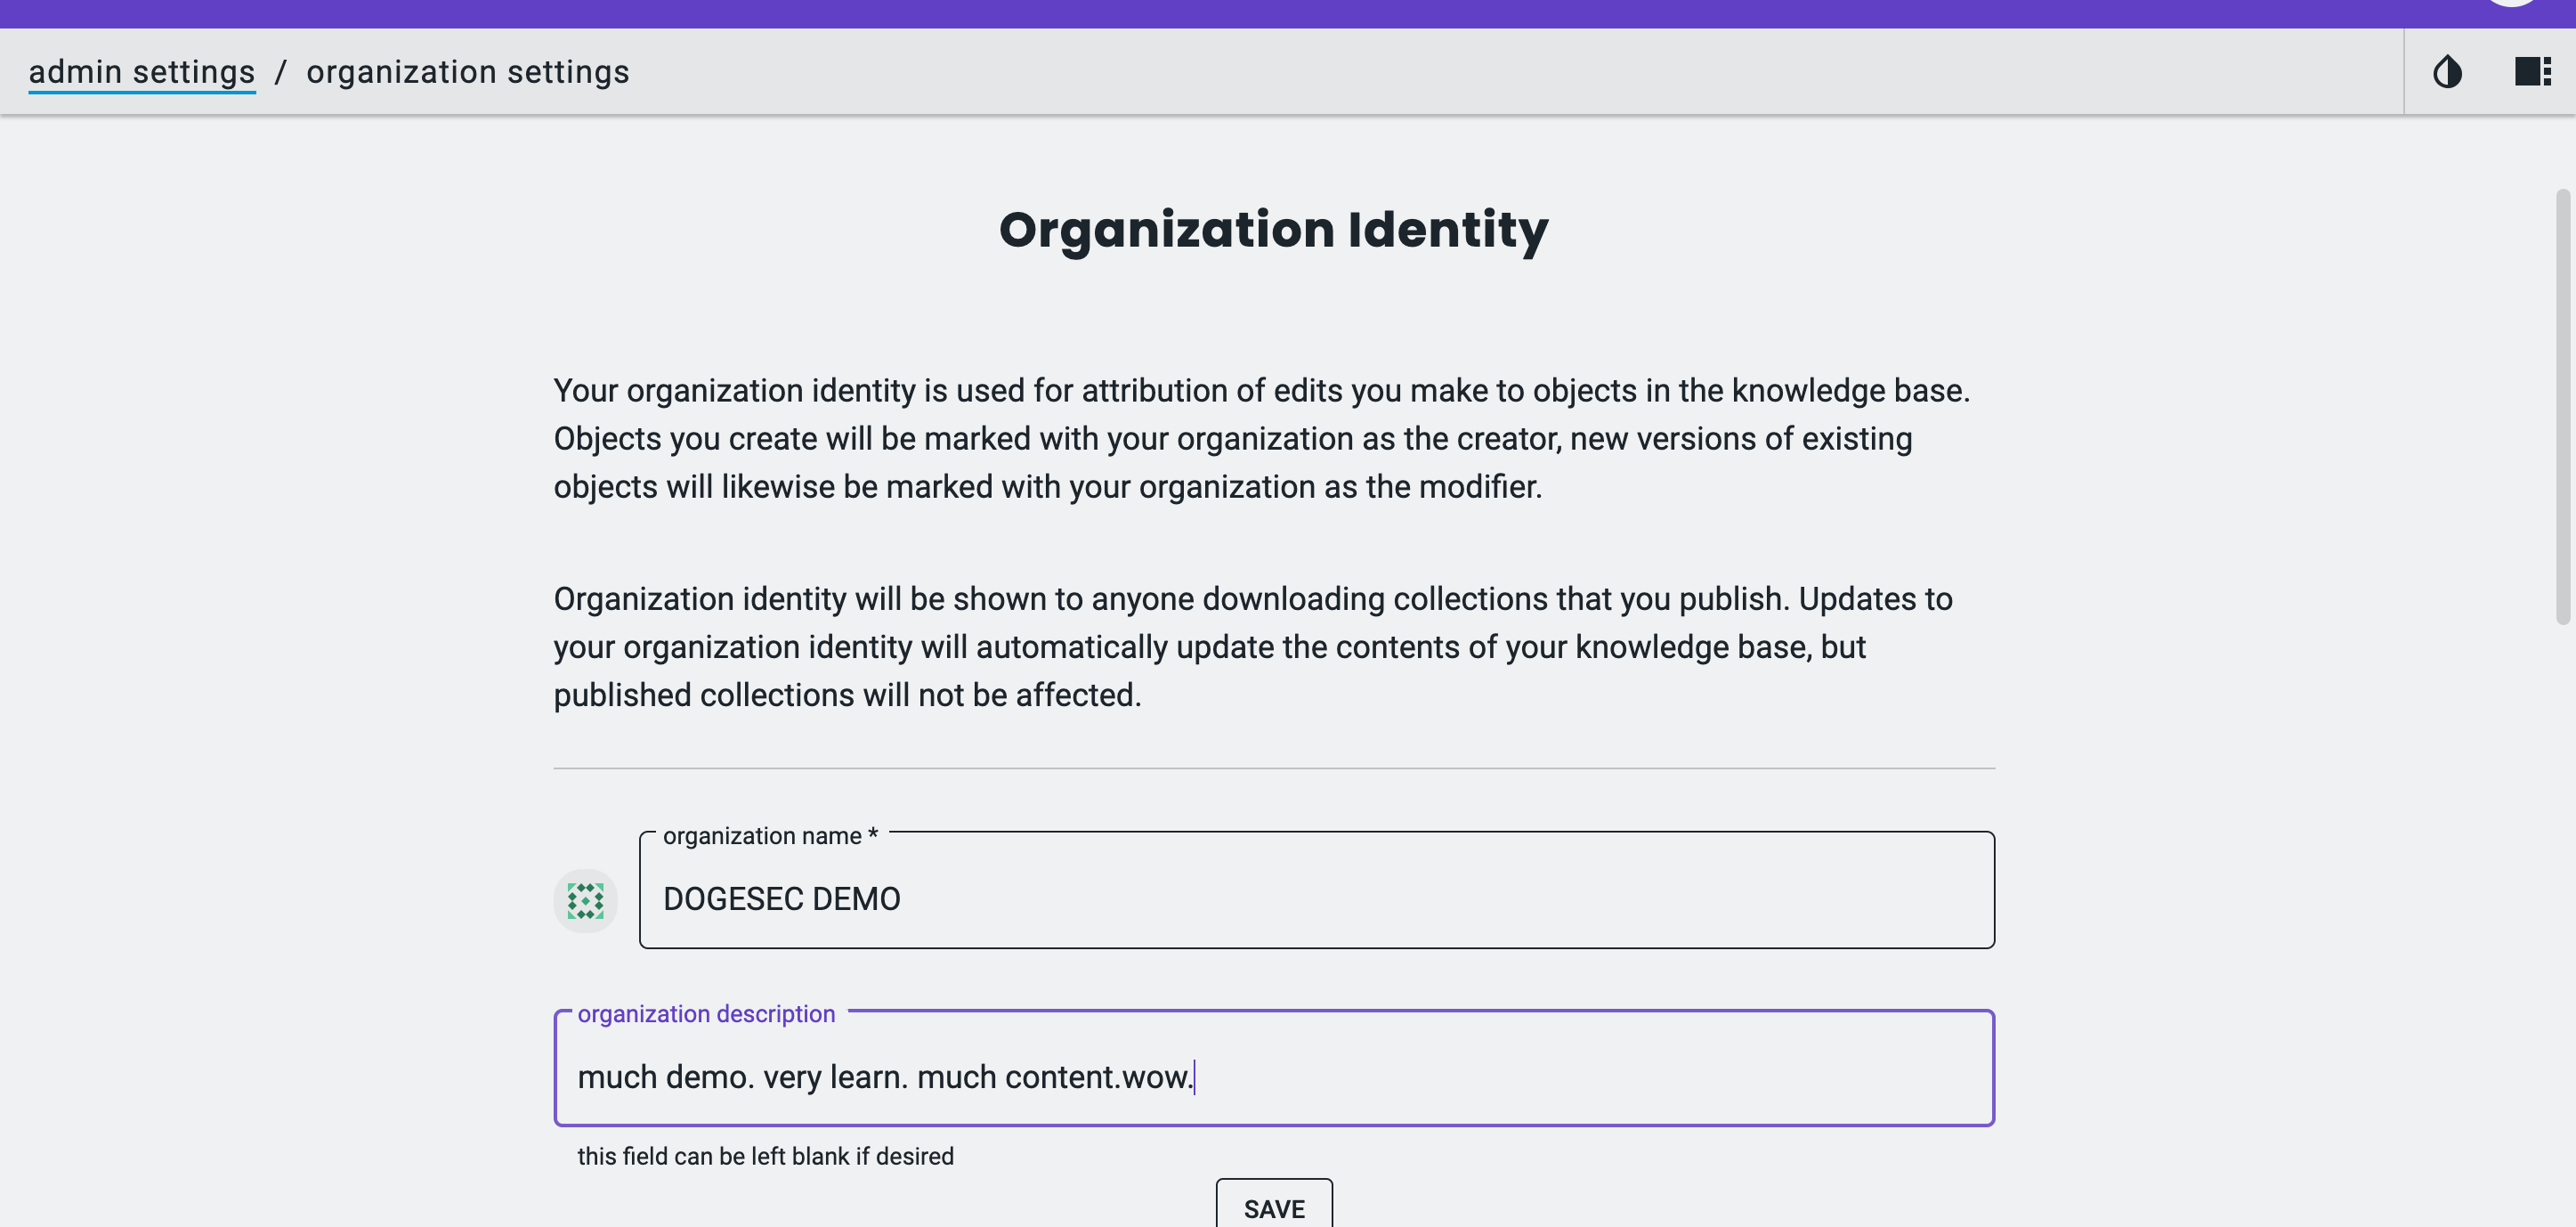The image size is (2576, 1227).
Task: Click the 'left blank if desired' hint
Action: (x=765, y=1156)
